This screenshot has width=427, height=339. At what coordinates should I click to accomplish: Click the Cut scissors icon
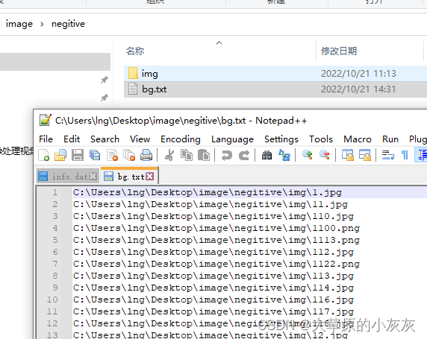pyautogui.click(x=169, y=155)
